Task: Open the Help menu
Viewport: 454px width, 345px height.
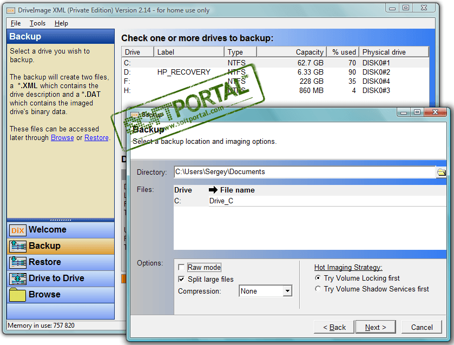Action: (x=61, y=23)
